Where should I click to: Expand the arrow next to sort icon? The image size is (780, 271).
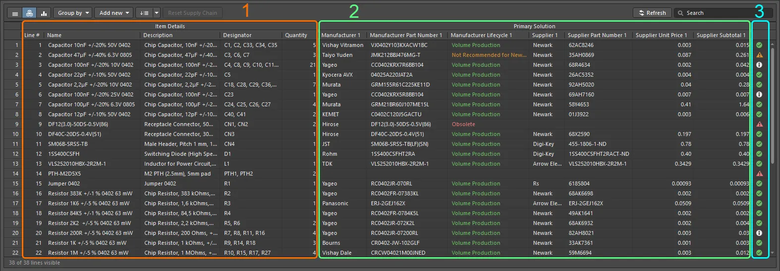click(x=157, y=13)
